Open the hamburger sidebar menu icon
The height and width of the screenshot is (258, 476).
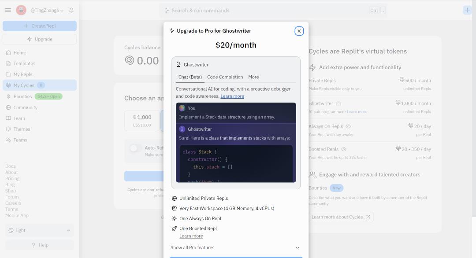click(8, 10)
